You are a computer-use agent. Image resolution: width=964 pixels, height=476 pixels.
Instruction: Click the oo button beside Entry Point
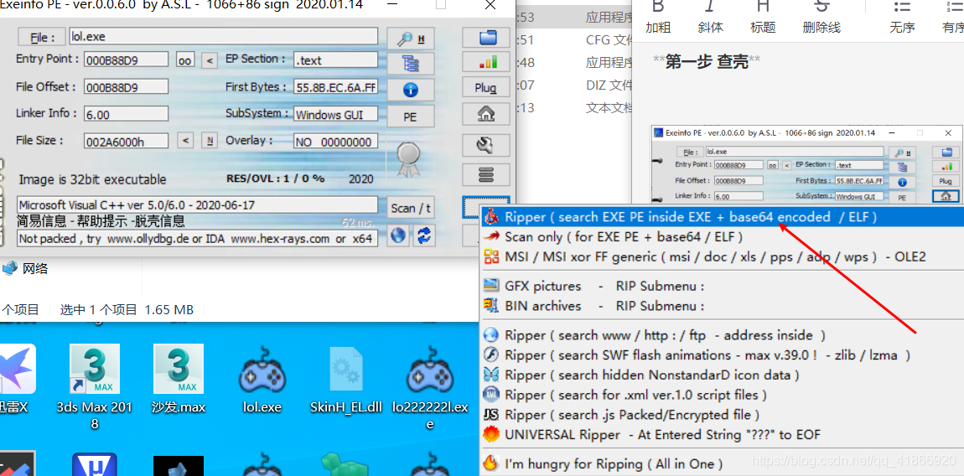click(185, 60)
